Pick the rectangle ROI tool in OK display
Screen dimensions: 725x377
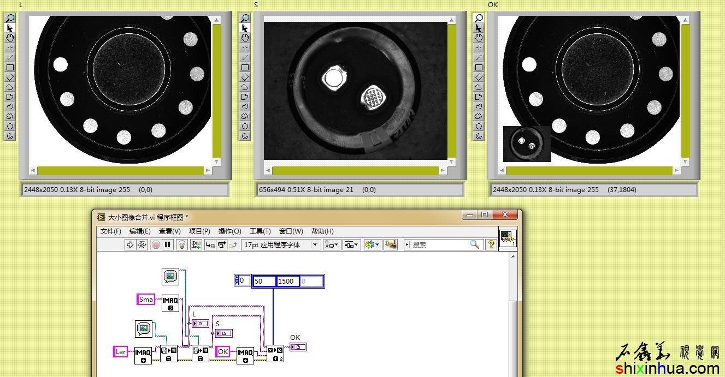479,68
